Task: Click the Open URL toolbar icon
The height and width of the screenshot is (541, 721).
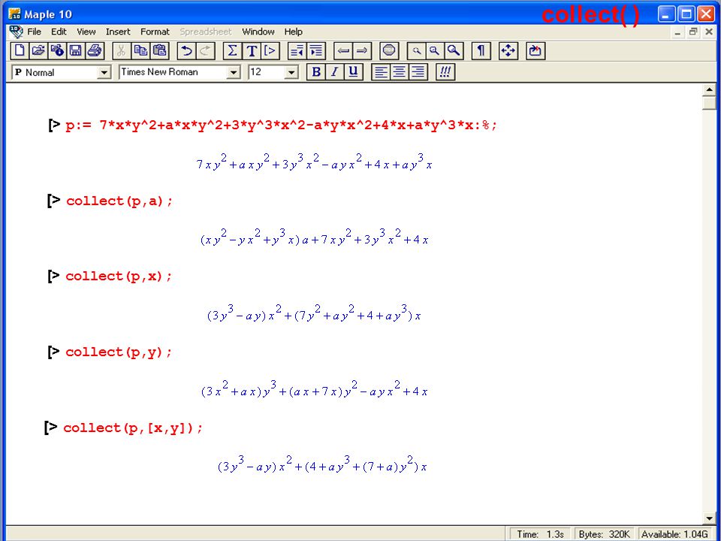Action: point(57,50)
